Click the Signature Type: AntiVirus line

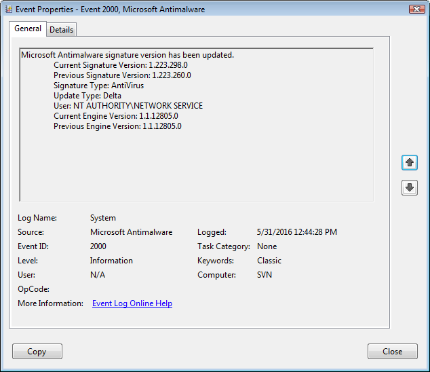(99, 86)
